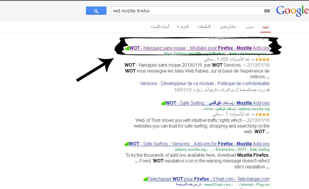Open أدوات البحث (Search tools)

pos(160,27)
